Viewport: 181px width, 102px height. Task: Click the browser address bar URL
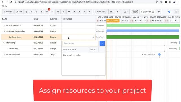point(76,2)
